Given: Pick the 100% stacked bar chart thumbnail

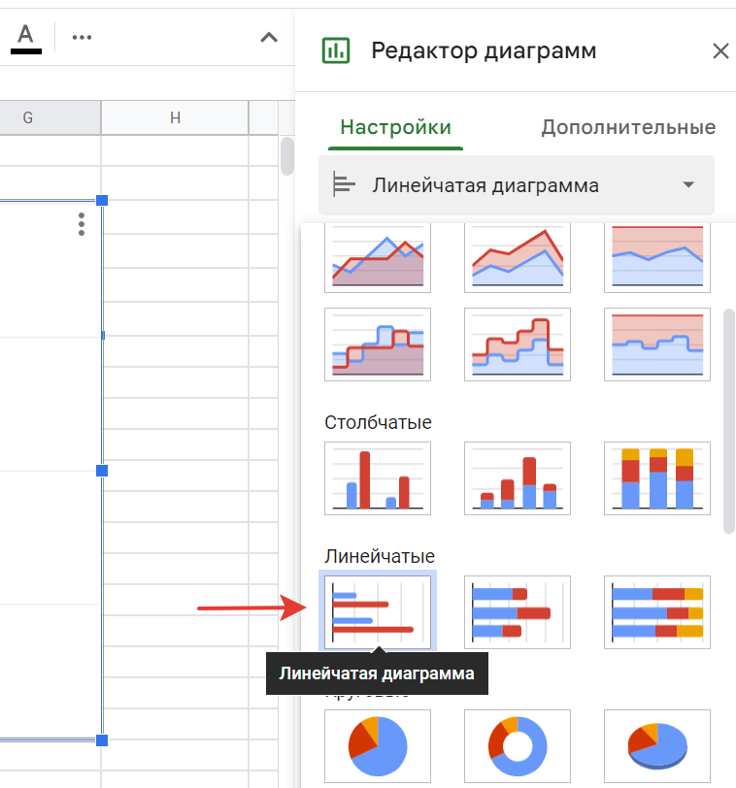Looking at the screenshot, I should click(657, 611).
